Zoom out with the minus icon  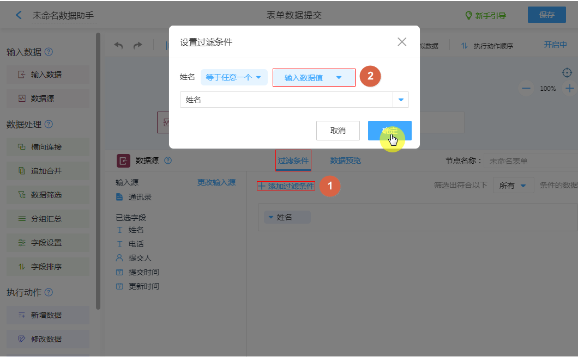coord(526,88)
